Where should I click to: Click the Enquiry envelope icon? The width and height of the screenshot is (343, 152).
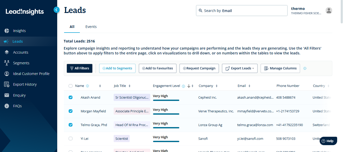(x=7, y=95)
